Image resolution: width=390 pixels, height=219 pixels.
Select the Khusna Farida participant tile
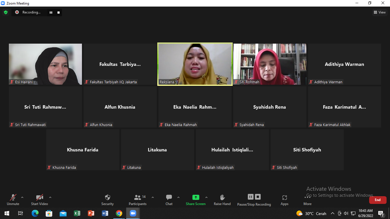coord(83,150)
